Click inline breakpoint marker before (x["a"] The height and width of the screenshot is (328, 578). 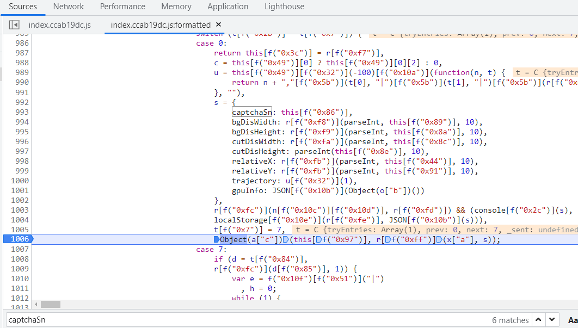[x=439, y=239]
